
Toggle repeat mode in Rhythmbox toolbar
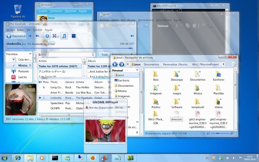coord(47,36)
